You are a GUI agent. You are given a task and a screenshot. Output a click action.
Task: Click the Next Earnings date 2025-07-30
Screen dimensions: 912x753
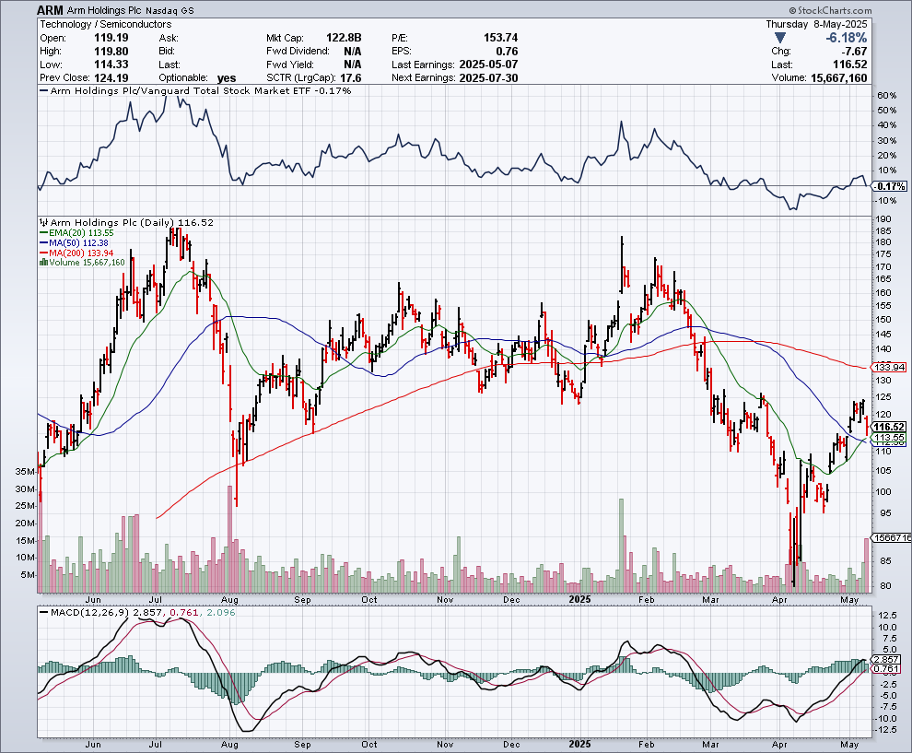tap(488, 78)
